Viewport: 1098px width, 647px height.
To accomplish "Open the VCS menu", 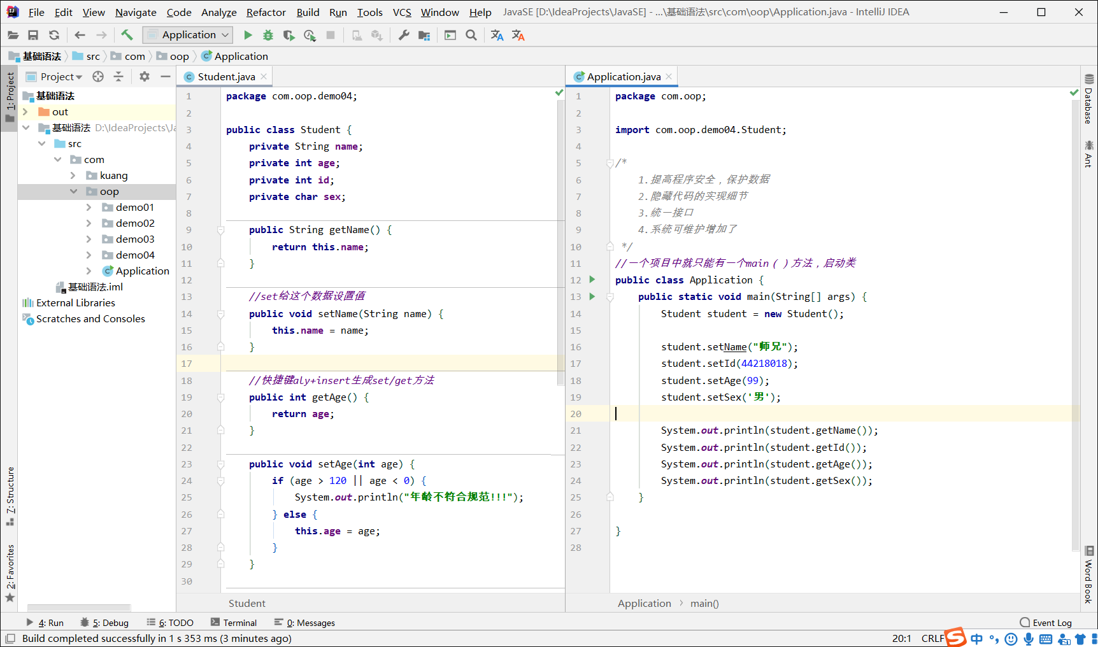I will point(402,12).
